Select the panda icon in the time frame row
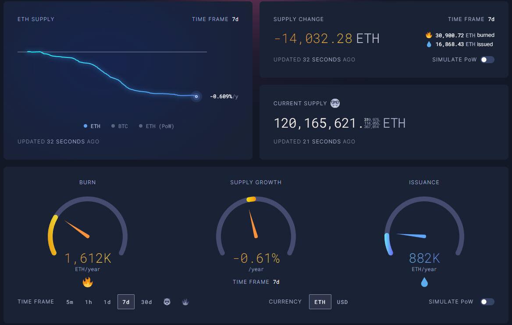Viewport: 512px width, 325px height. (x=167, y=302)
